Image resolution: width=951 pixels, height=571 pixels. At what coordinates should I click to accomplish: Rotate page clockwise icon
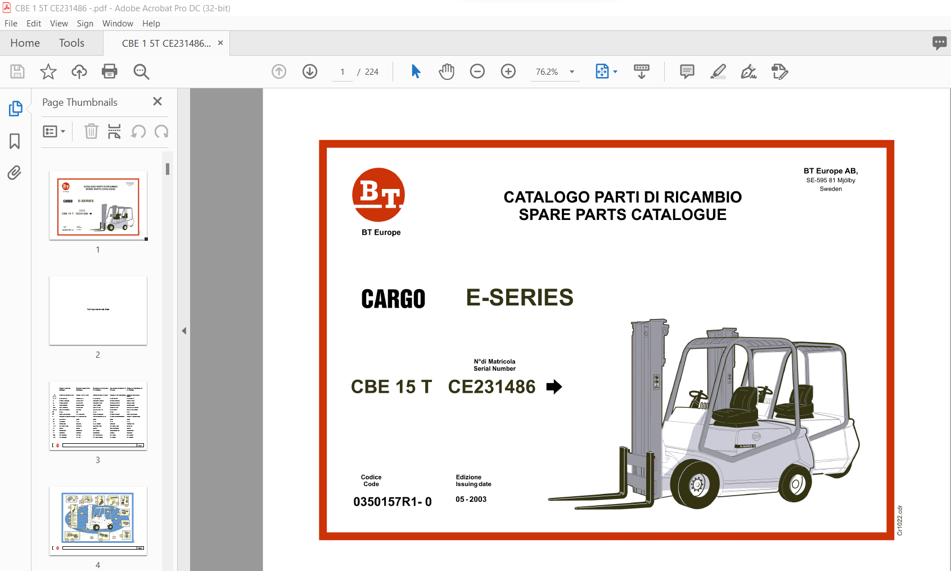click(161, 132)
